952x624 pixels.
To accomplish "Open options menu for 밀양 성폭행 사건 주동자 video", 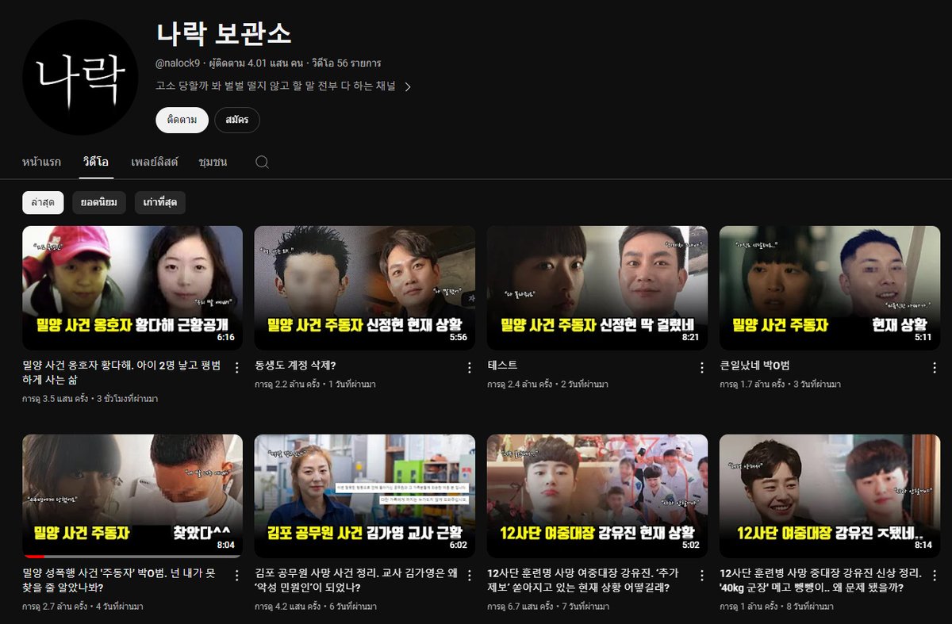I will [x=236, y=576].
